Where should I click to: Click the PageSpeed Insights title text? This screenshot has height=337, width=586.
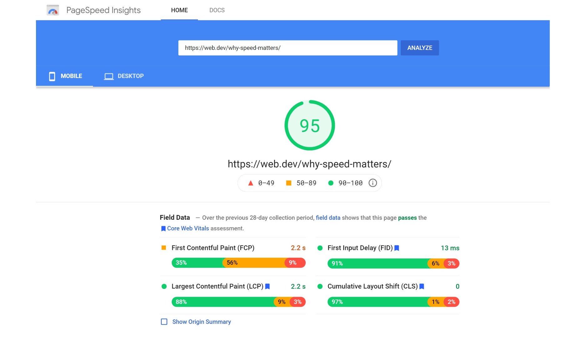coord(104,10)
